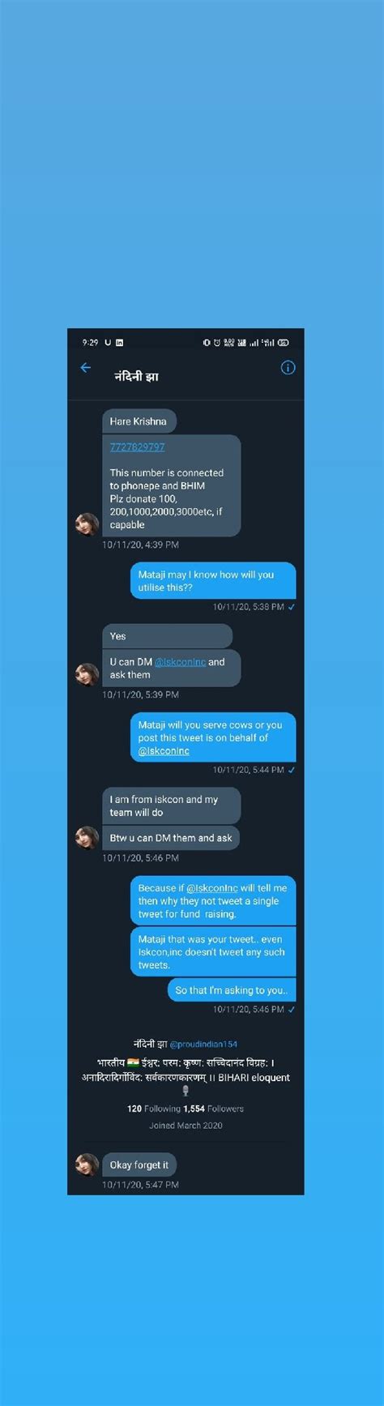The image size is (384, 1406).
Task: Go back with the left arrow icon
Action: 86,368
